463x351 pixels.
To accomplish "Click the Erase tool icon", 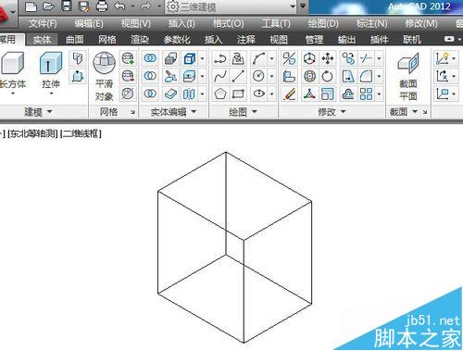I will click(x=289, y=94).
